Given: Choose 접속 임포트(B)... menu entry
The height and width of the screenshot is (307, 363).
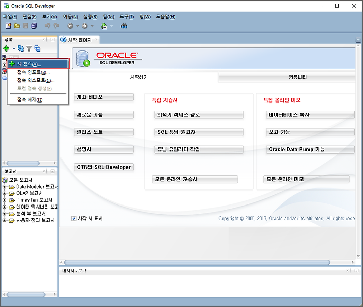Looking at the screenshot, I should click(x=38, y=72).
